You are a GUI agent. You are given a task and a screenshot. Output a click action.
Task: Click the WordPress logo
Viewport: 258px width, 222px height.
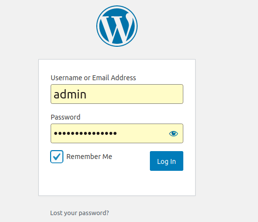coord(117,26)
